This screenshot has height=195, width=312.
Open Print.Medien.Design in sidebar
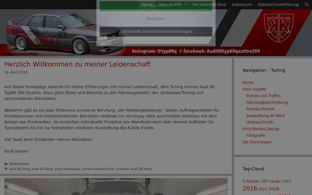point(261,129)
